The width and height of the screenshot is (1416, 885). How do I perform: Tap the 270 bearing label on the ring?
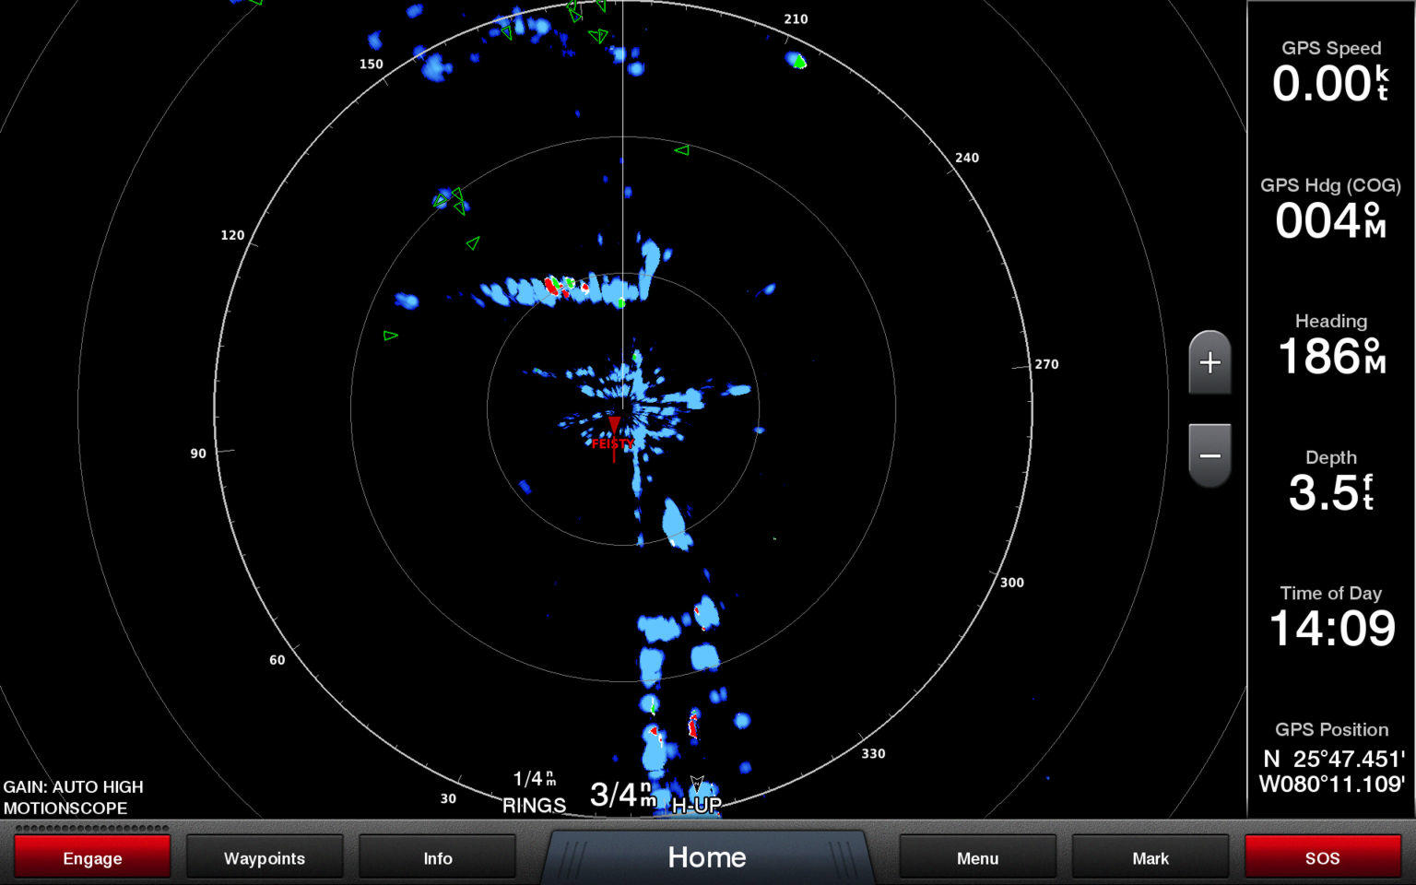point(1046,364)
